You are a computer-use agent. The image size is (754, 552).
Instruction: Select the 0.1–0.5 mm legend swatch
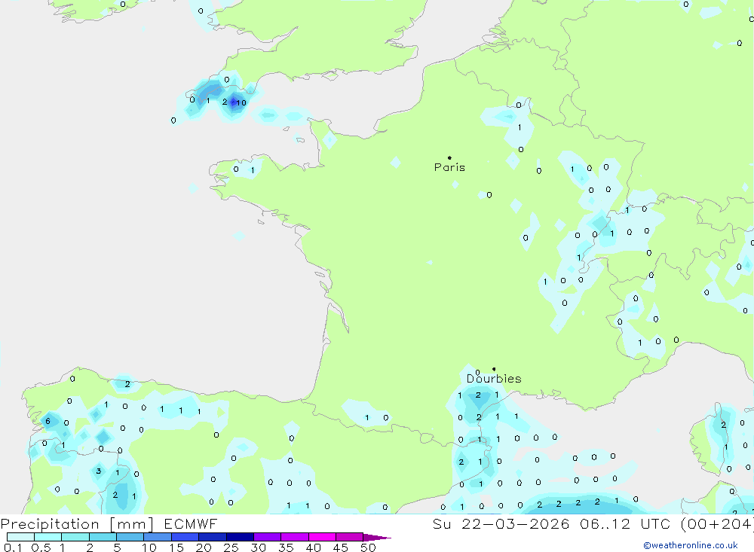tap(20, 537)
